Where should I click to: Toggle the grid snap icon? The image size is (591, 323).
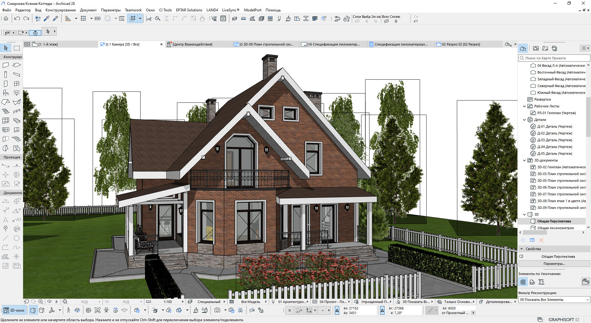[x=83, y=19]
